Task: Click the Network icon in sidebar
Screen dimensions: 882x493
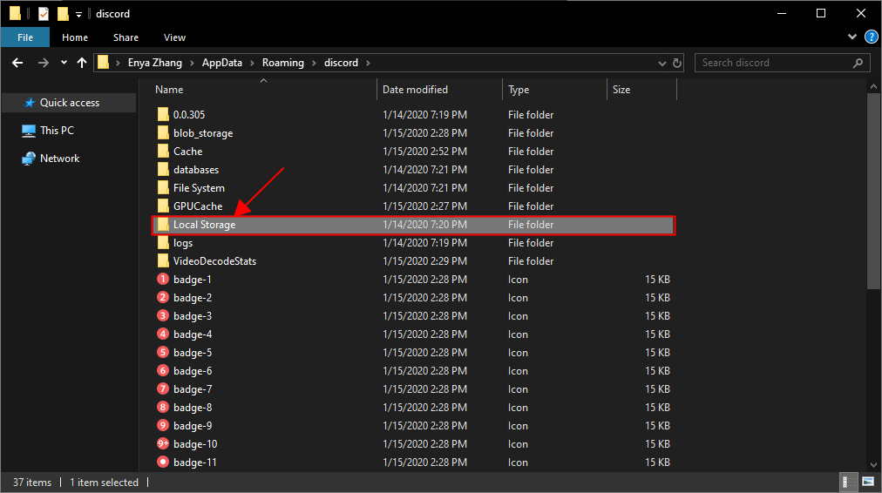Action: tap(30, 159)
